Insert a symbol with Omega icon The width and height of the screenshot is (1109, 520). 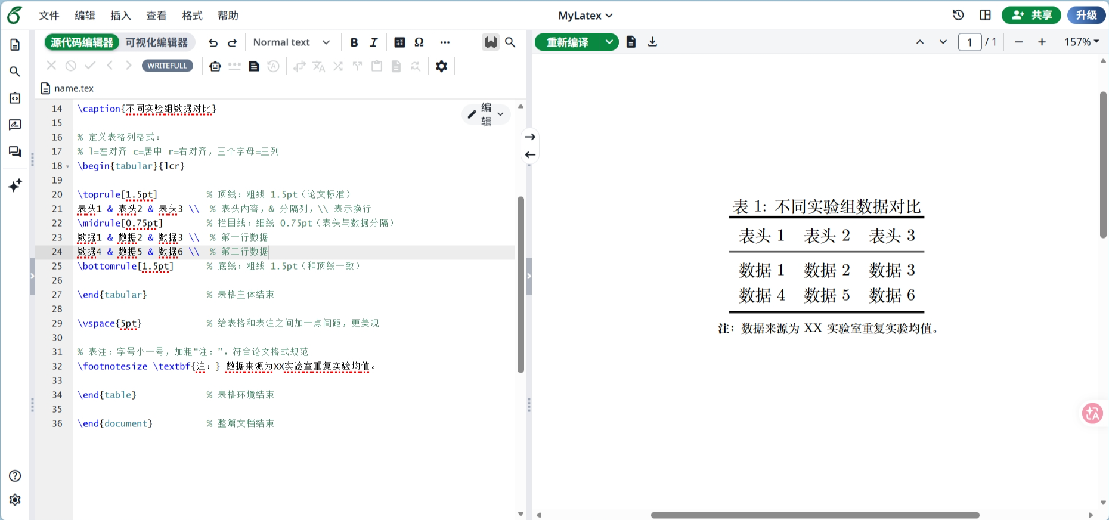[x=419, y=42]
